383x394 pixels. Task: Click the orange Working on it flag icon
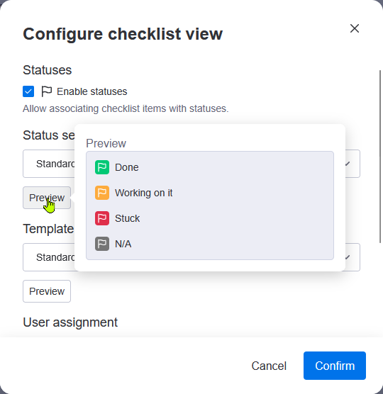tap(102, 193)
